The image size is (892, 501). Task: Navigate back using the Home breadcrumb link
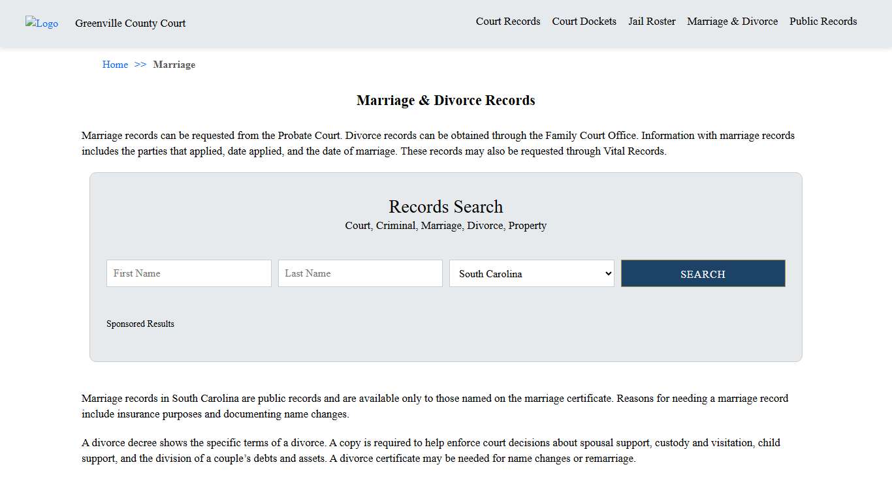(115, 65)
